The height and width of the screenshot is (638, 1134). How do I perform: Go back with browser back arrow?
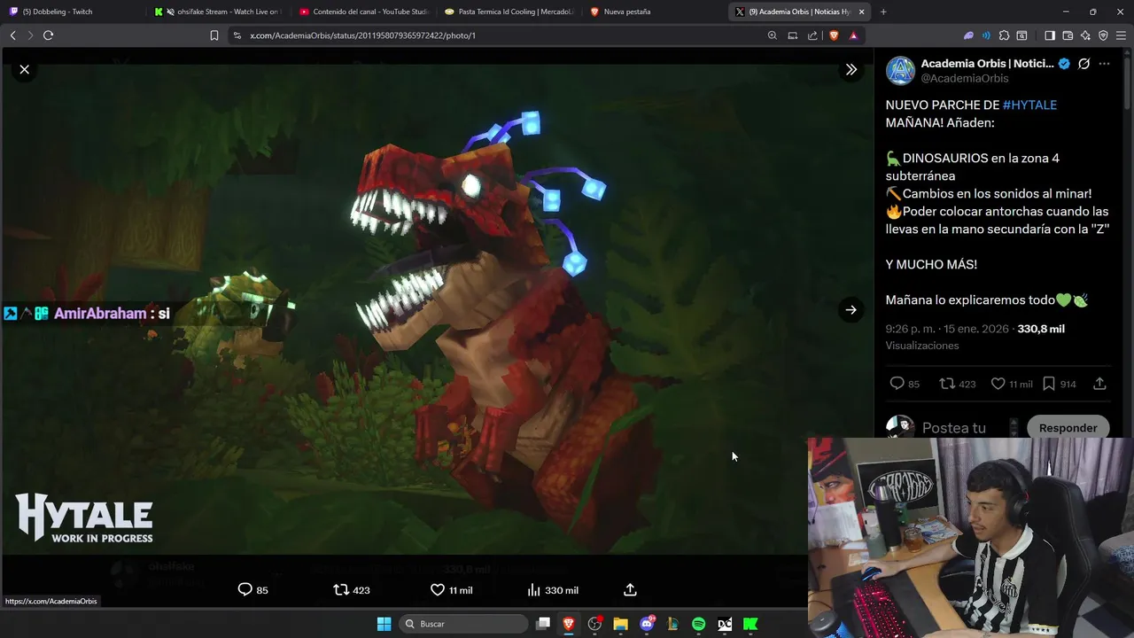coord(12,35)
